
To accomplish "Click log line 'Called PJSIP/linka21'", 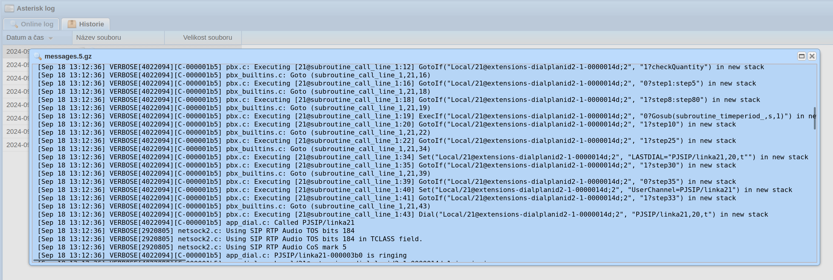I will [196, 222].
